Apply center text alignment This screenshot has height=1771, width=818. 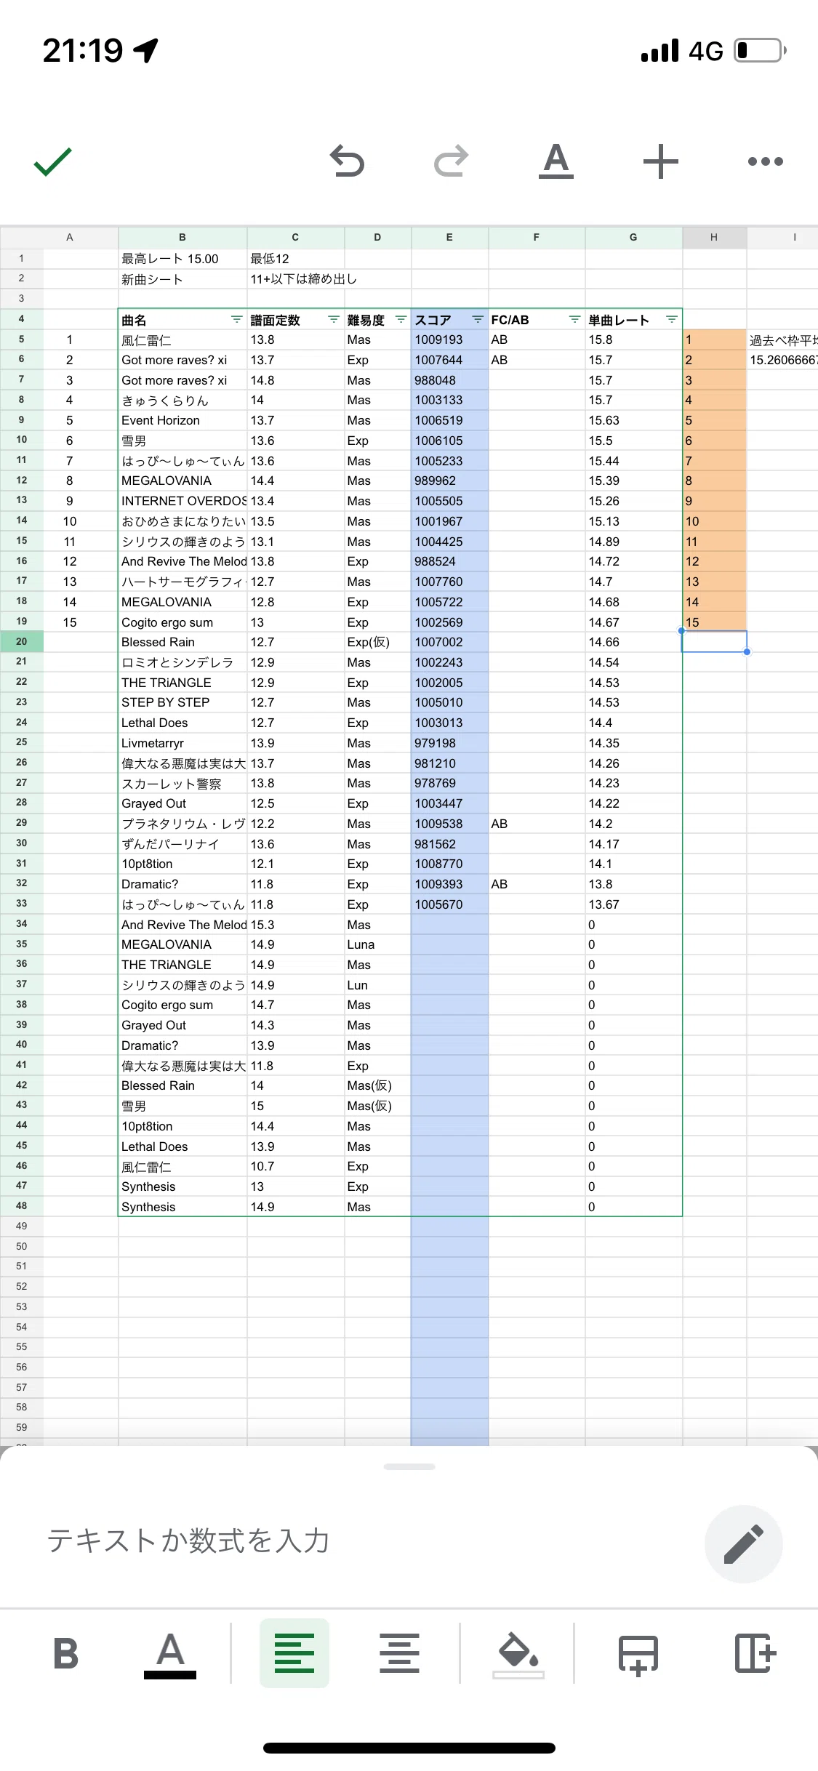click(x=399, y=1653)
